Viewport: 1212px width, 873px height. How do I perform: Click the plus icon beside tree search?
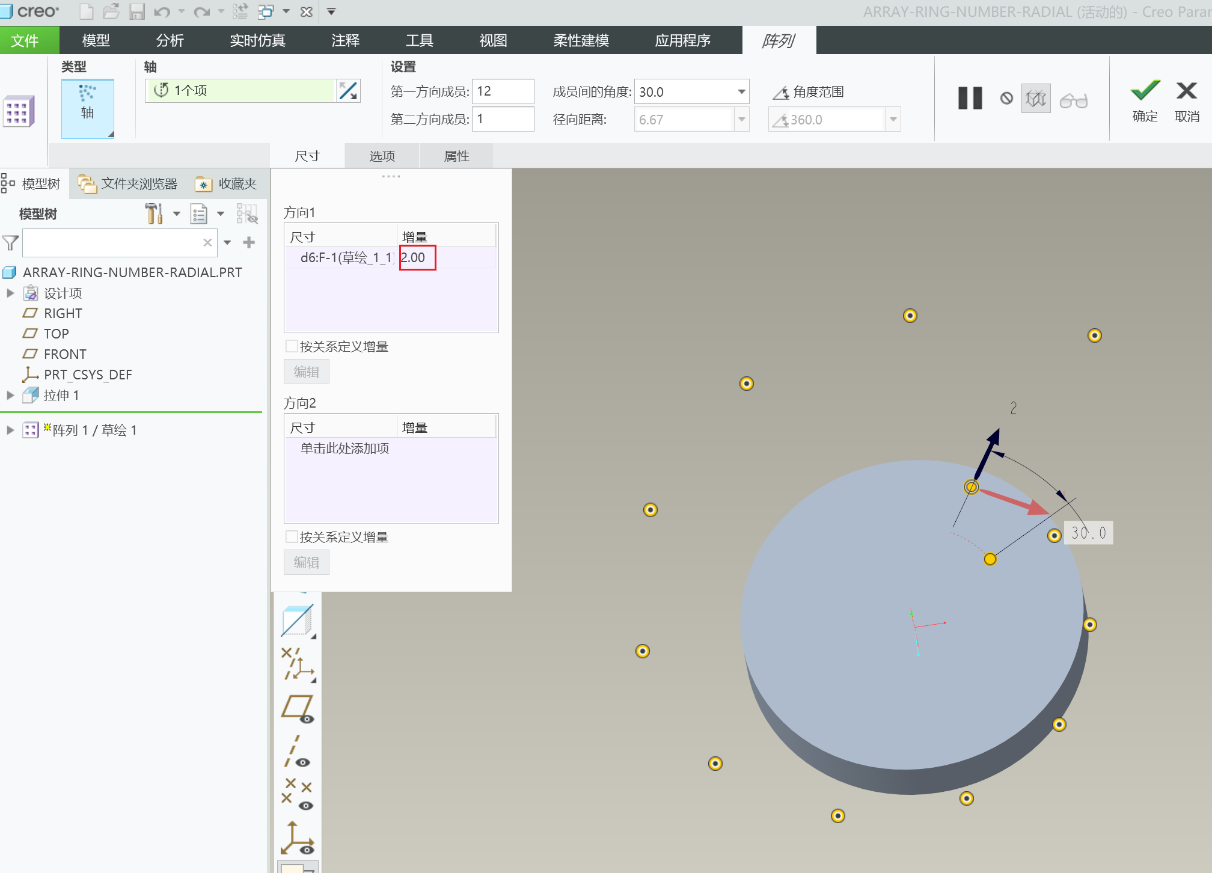pos(249,242)
